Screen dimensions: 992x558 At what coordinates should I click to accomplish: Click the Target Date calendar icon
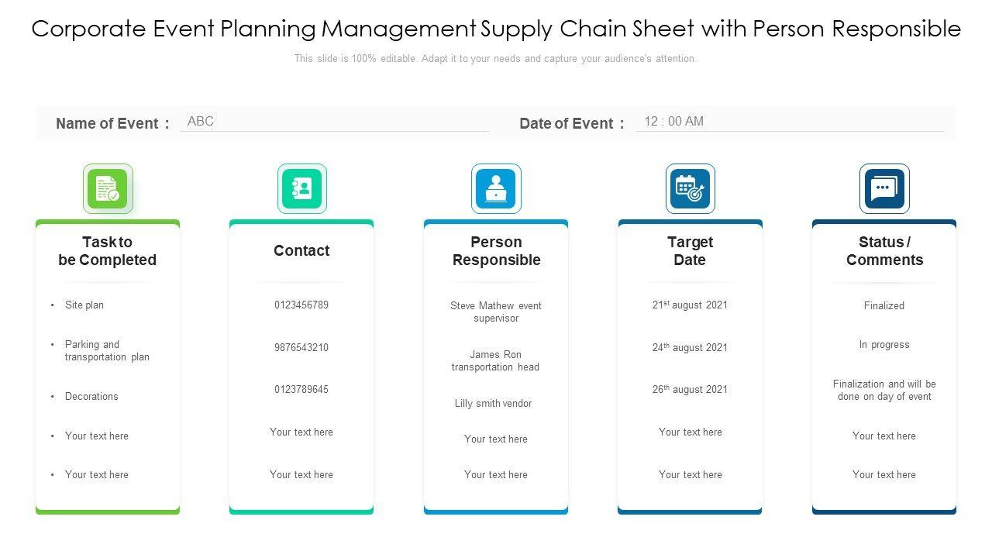click(690, 188)
